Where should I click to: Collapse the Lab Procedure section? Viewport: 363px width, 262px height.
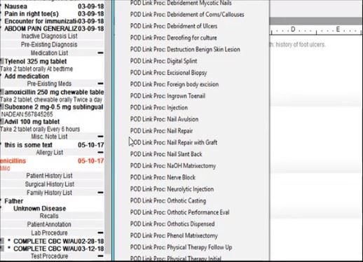click(100, 233)
